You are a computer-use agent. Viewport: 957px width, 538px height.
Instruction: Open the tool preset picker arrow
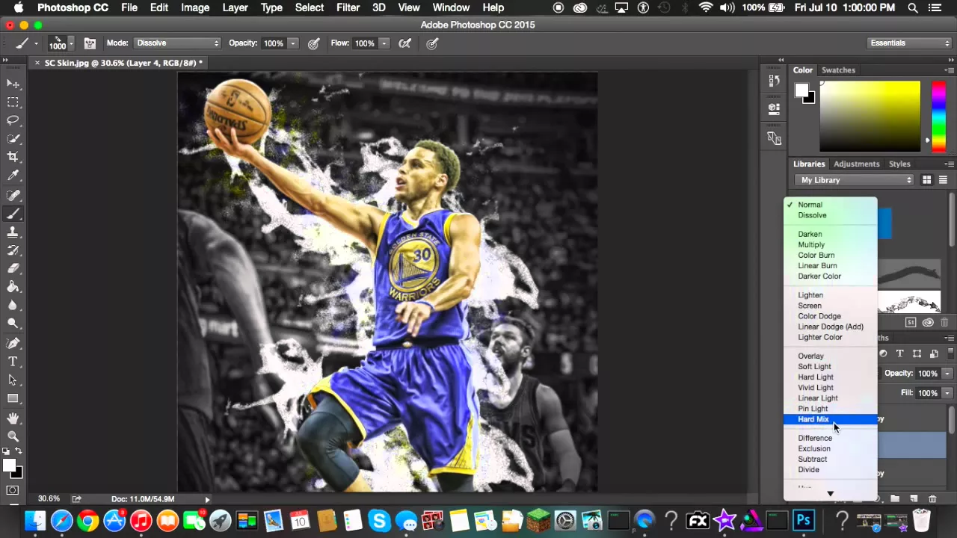35,43
